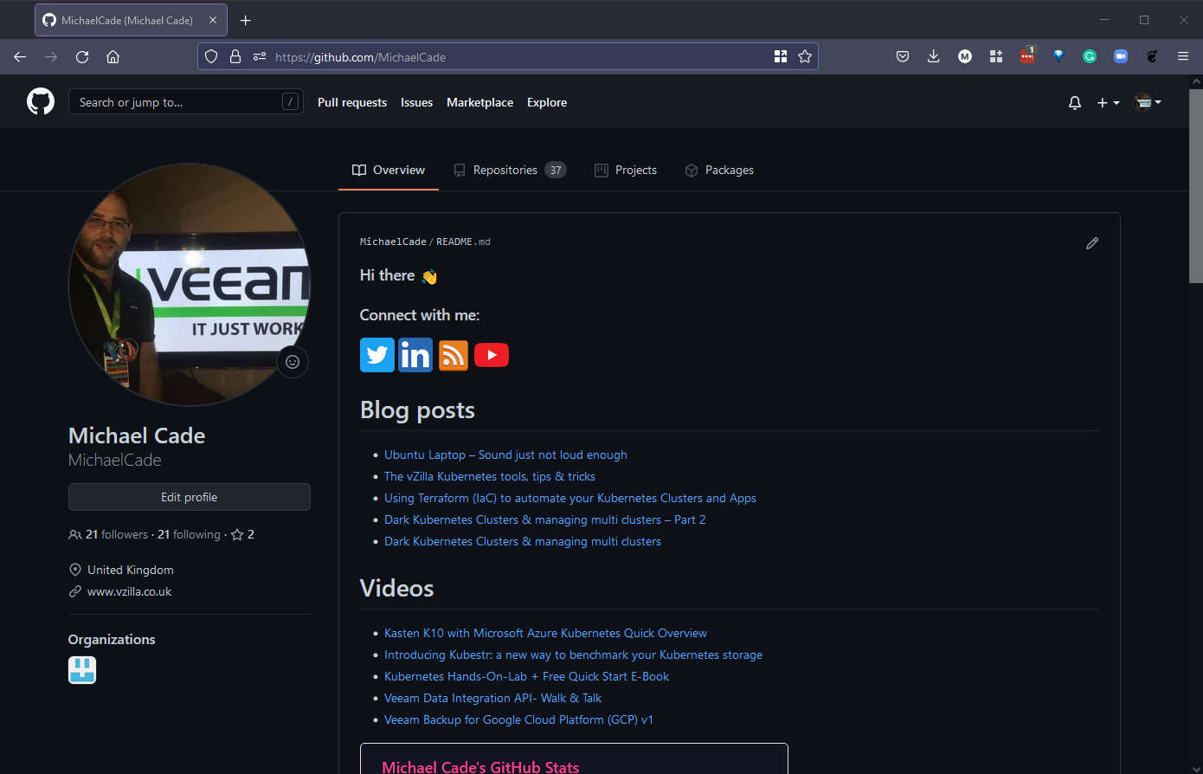Click the orange RSS feed icon
Screen dimensions: 1203x774
[x=454, y=355]
